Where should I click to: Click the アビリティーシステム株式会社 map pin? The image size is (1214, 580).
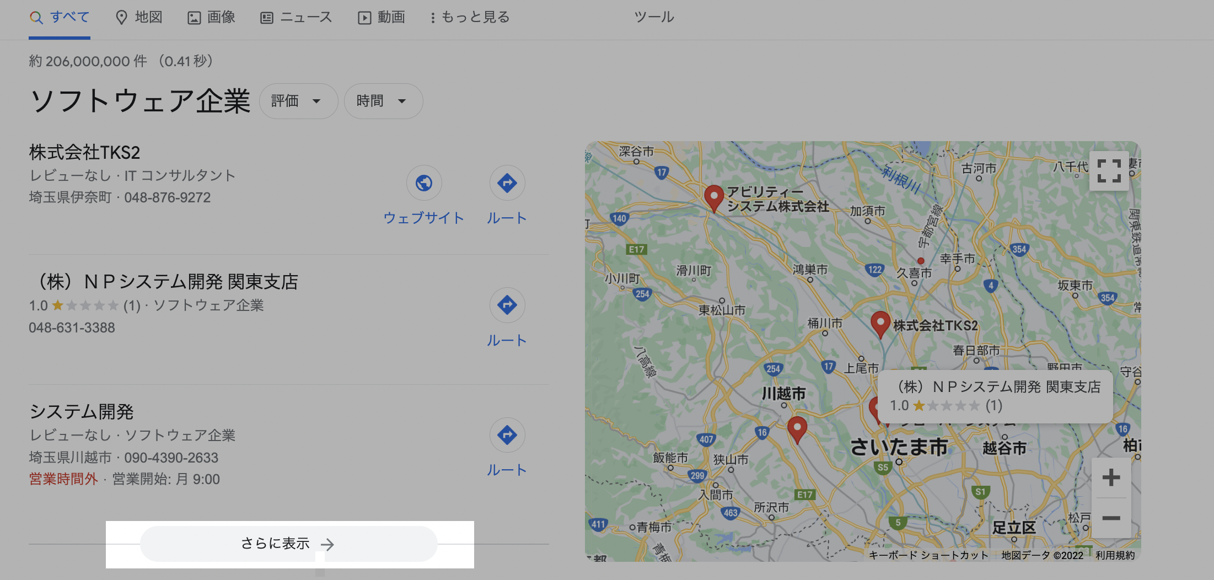tap(714, 198)
